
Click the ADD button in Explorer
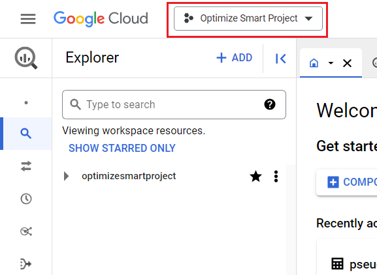click(x=235, y=58)
